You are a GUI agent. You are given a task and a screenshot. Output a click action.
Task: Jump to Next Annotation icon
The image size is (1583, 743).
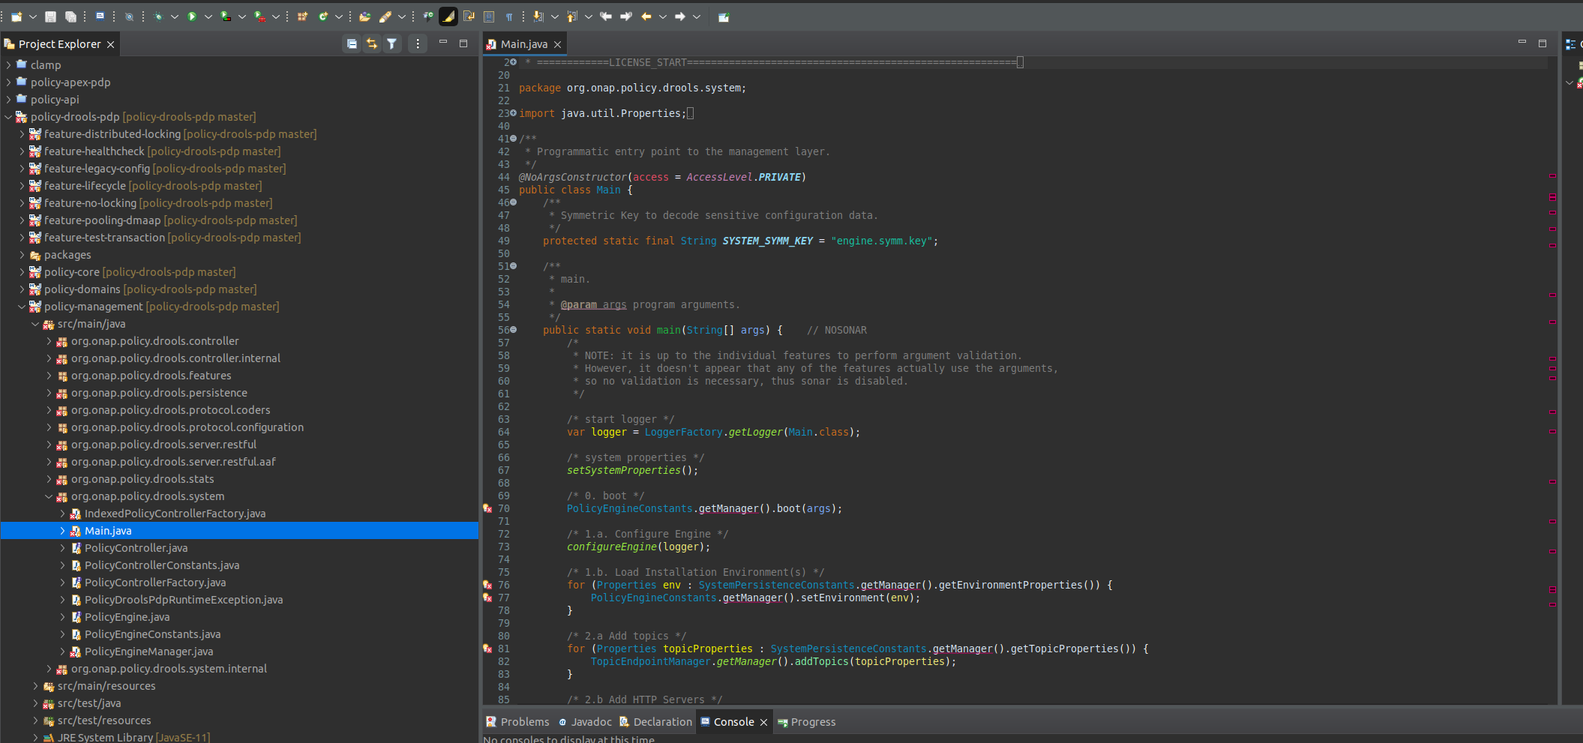coord(538,16)
